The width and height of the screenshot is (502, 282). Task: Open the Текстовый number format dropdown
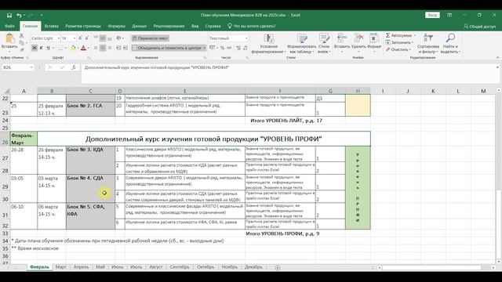point(246,38)
